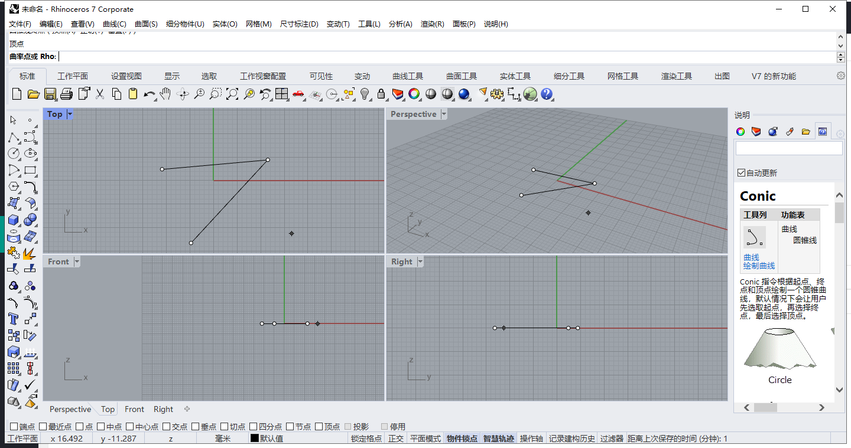Enable the 中点 osnap checkbox

tap(100, 426)
